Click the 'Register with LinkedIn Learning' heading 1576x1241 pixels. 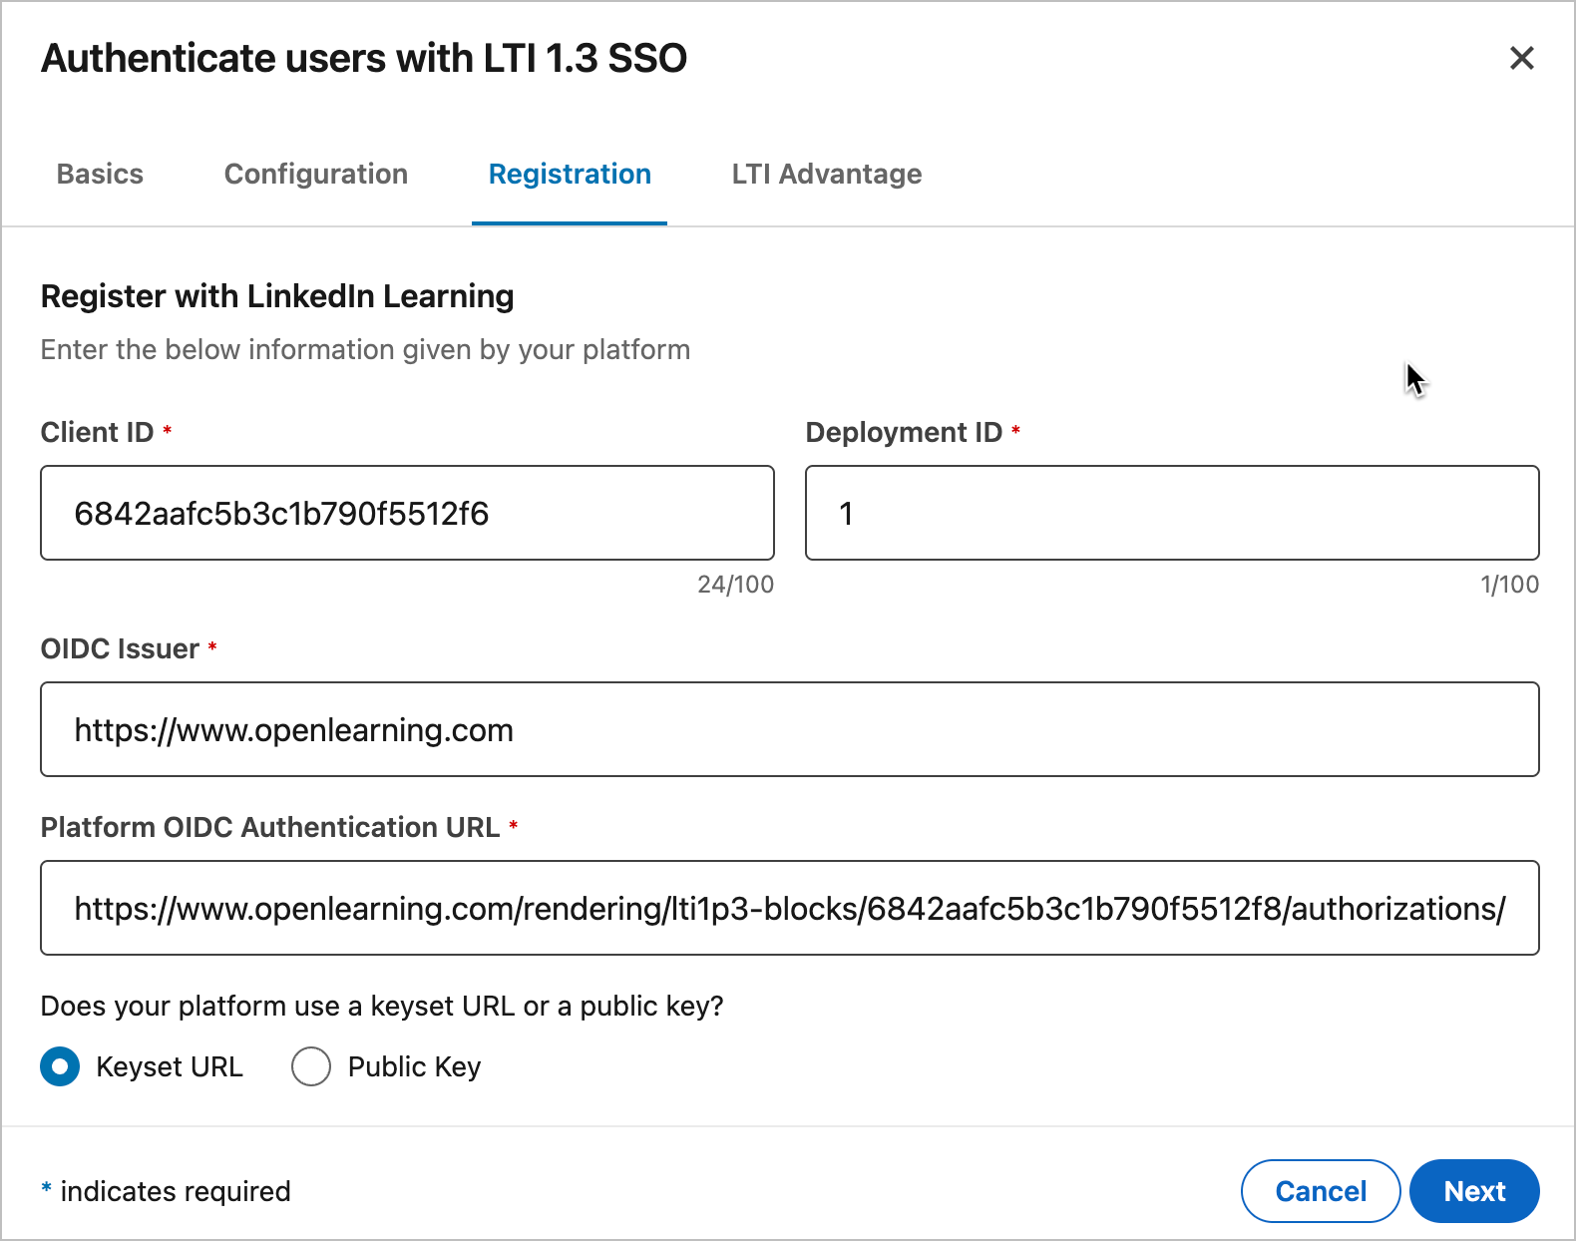pos(277,296)
